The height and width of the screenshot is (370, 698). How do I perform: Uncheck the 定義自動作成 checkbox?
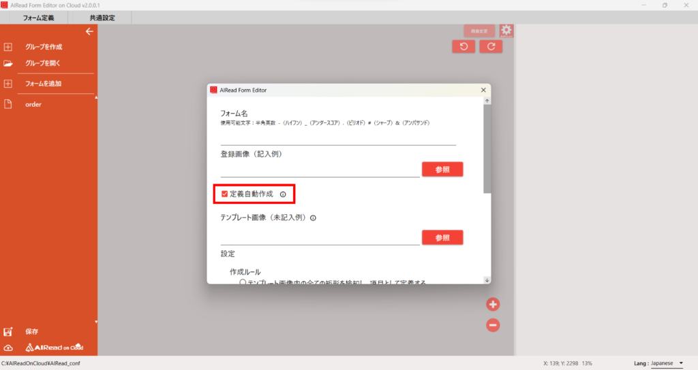225,194
